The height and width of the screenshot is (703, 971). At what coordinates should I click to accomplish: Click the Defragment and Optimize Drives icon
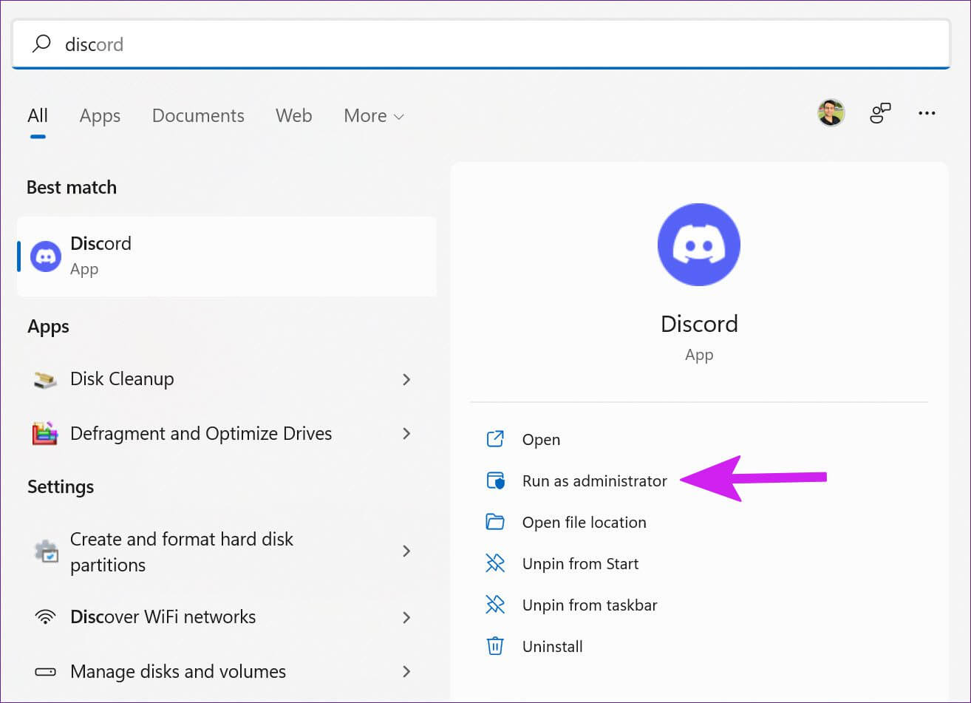point(45,434)
